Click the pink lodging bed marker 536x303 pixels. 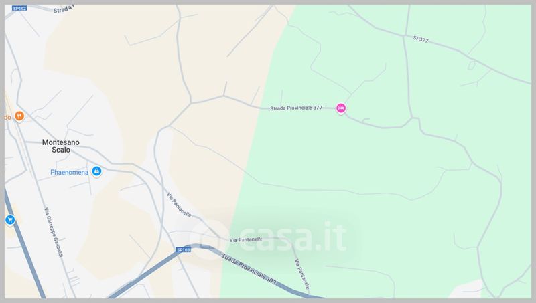point(341,108)
